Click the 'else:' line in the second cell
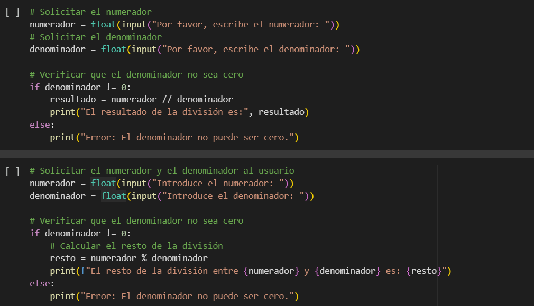 [42, 283]
